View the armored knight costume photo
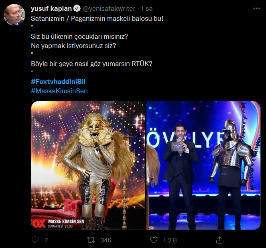 [x=203, y=165]
